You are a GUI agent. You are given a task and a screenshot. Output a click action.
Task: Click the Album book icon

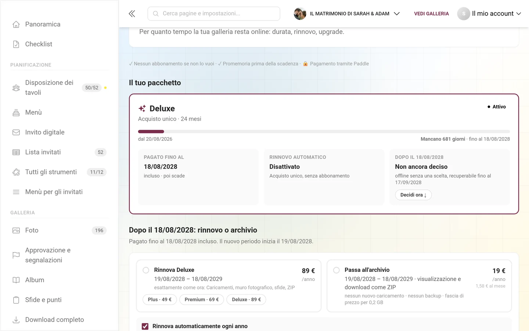(16, 280)
